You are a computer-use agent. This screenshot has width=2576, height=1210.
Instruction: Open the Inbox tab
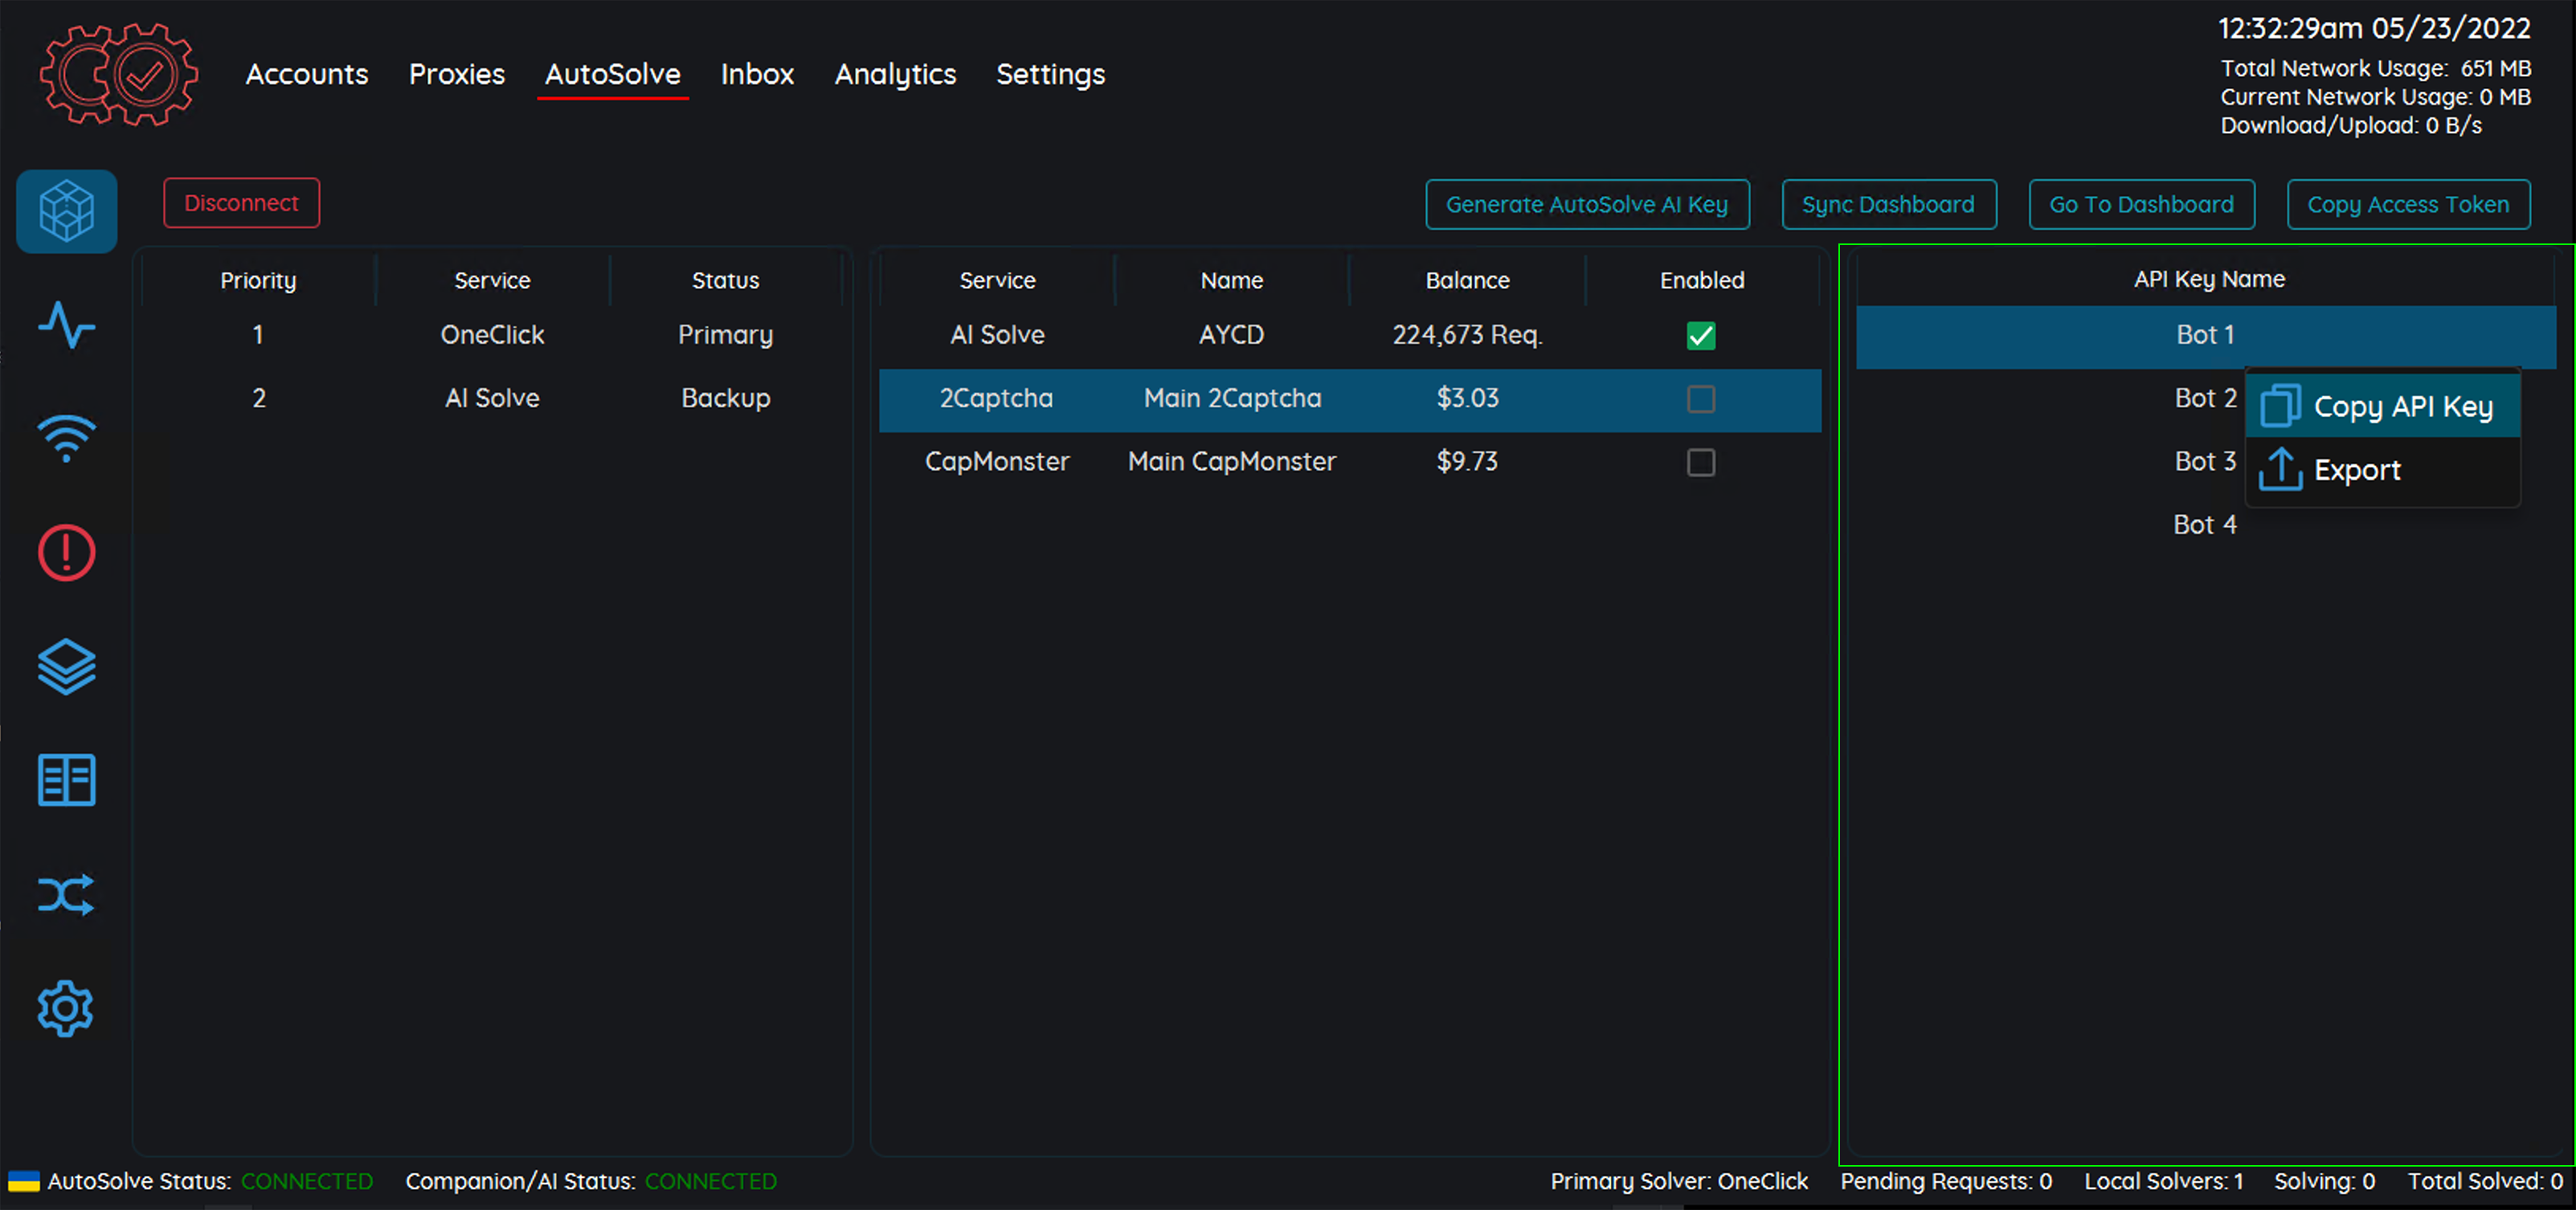(x=757, y=74)
